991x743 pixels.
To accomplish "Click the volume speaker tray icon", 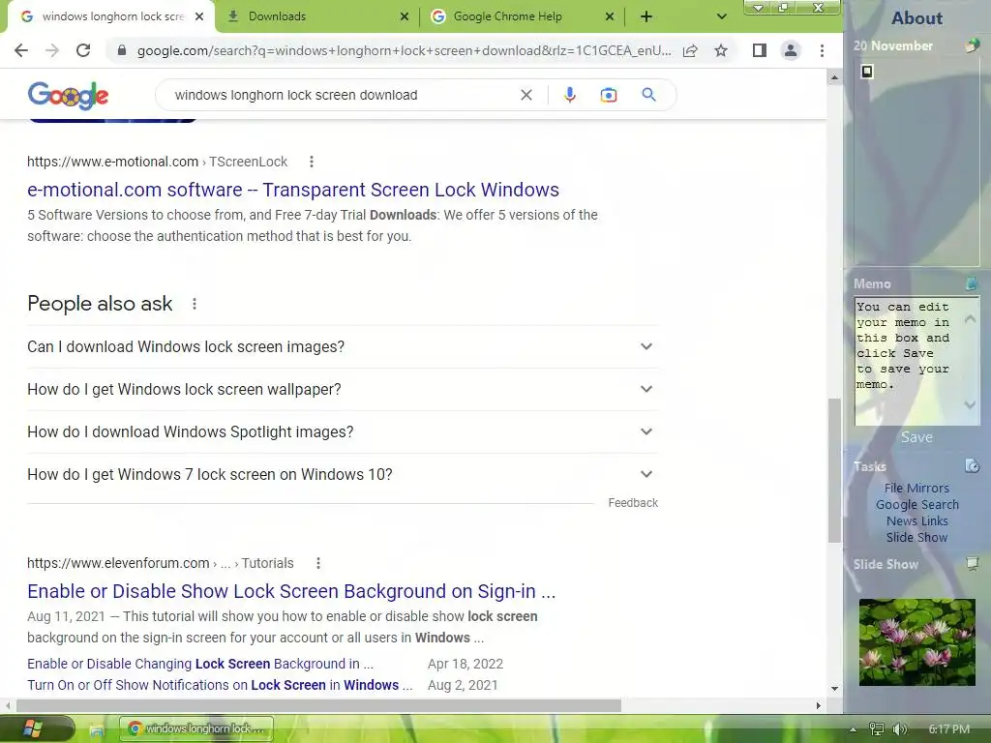I will (899, 729).
